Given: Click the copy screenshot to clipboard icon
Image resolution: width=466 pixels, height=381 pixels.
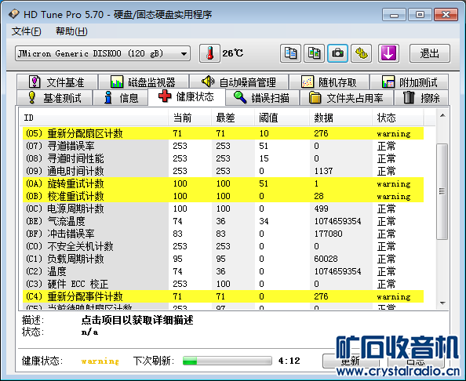Looking at the screenshot, I should coord(314,53).
